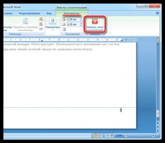Open the Рецензирование ribbon tab
Image resolution: width=165 pixels, height=143 pixels.
coord(30,13)
